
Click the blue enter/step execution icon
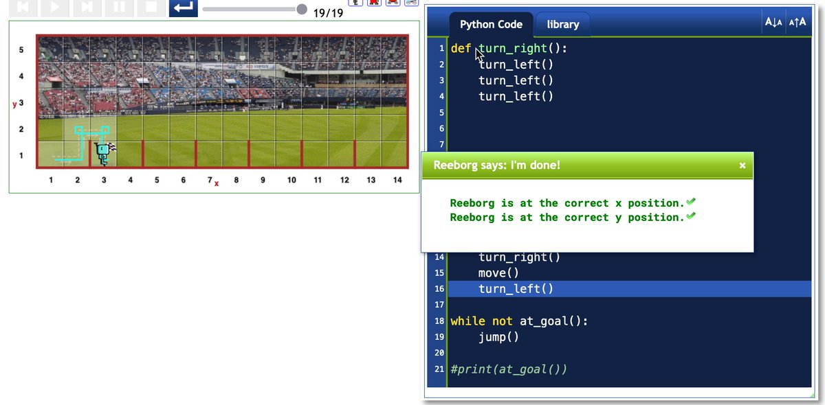[x=183, y=8]
